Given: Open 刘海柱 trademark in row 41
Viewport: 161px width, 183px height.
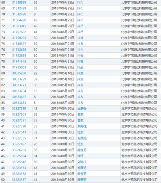Looking at the screenshot, I should coord(82,126).
